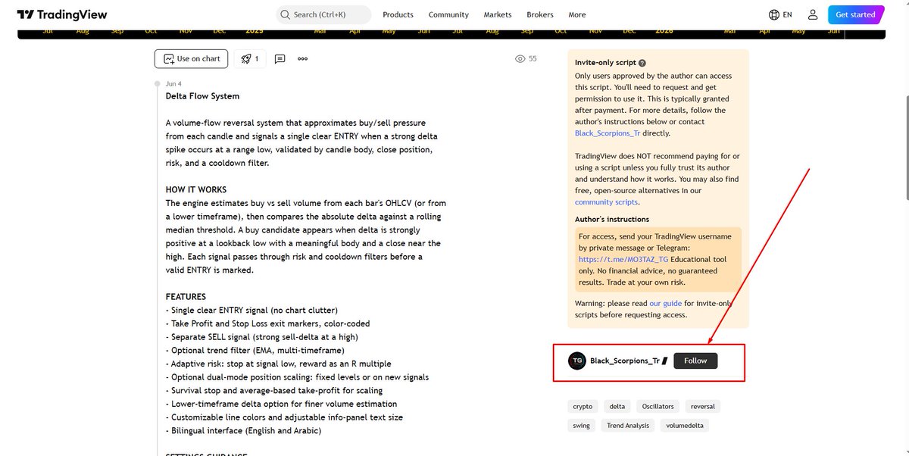Image resolution: width=909 pixels, height=456 pixels.
Task: Select the Trend Analysis tag
Action: tap(628, 426)
